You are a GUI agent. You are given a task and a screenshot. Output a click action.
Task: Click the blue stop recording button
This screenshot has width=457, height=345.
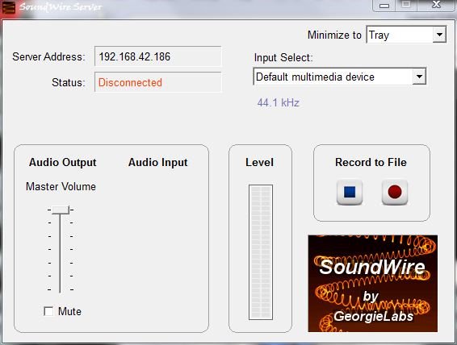[x=350, y=193]
